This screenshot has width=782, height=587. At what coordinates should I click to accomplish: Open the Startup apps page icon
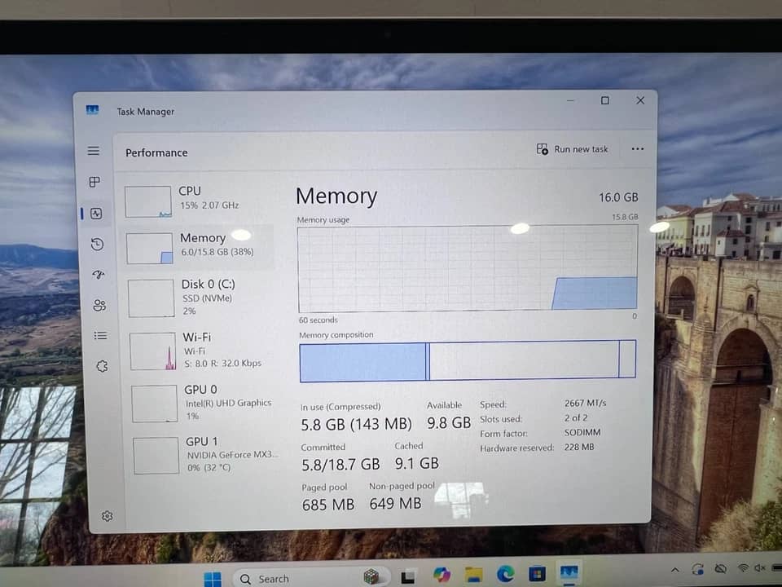[99, 275]
